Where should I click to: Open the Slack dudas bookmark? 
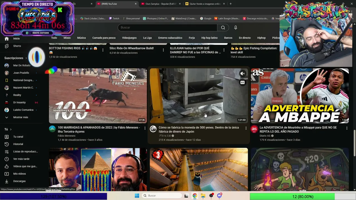click(x=93, y=19)
